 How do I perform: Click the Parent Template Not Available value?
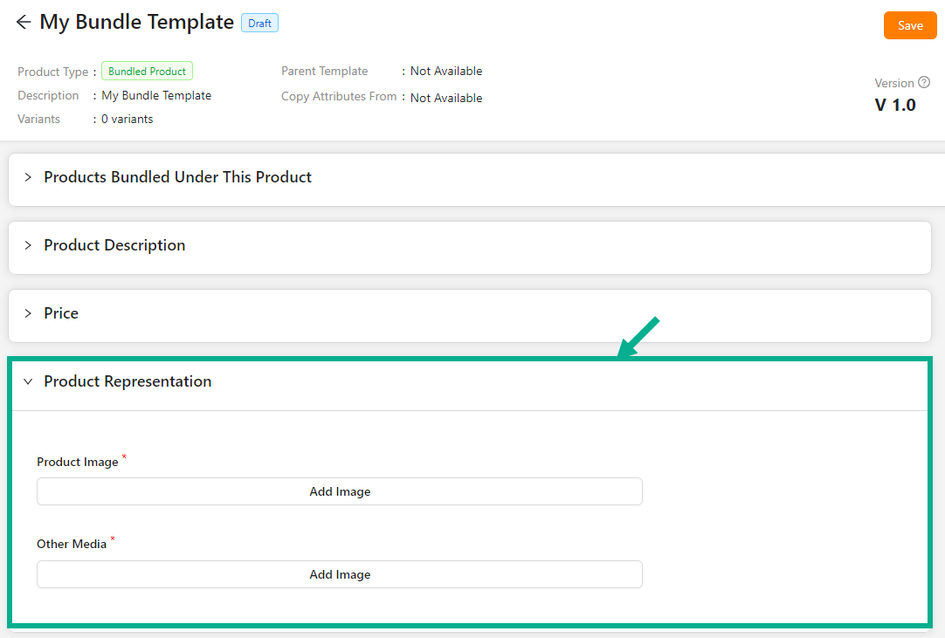[445, 72]
